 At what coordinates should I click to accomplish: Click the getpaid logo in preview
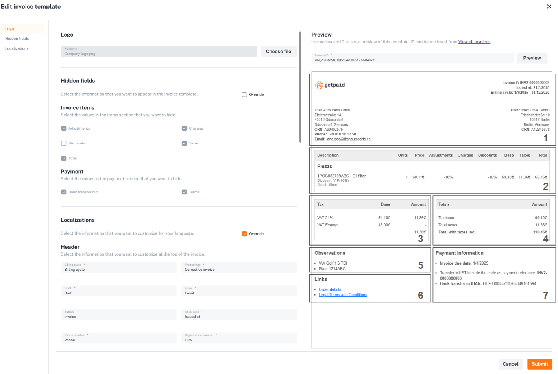[x=330, y=85]
